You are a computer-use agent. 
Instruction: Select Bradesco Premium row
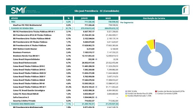22,52
